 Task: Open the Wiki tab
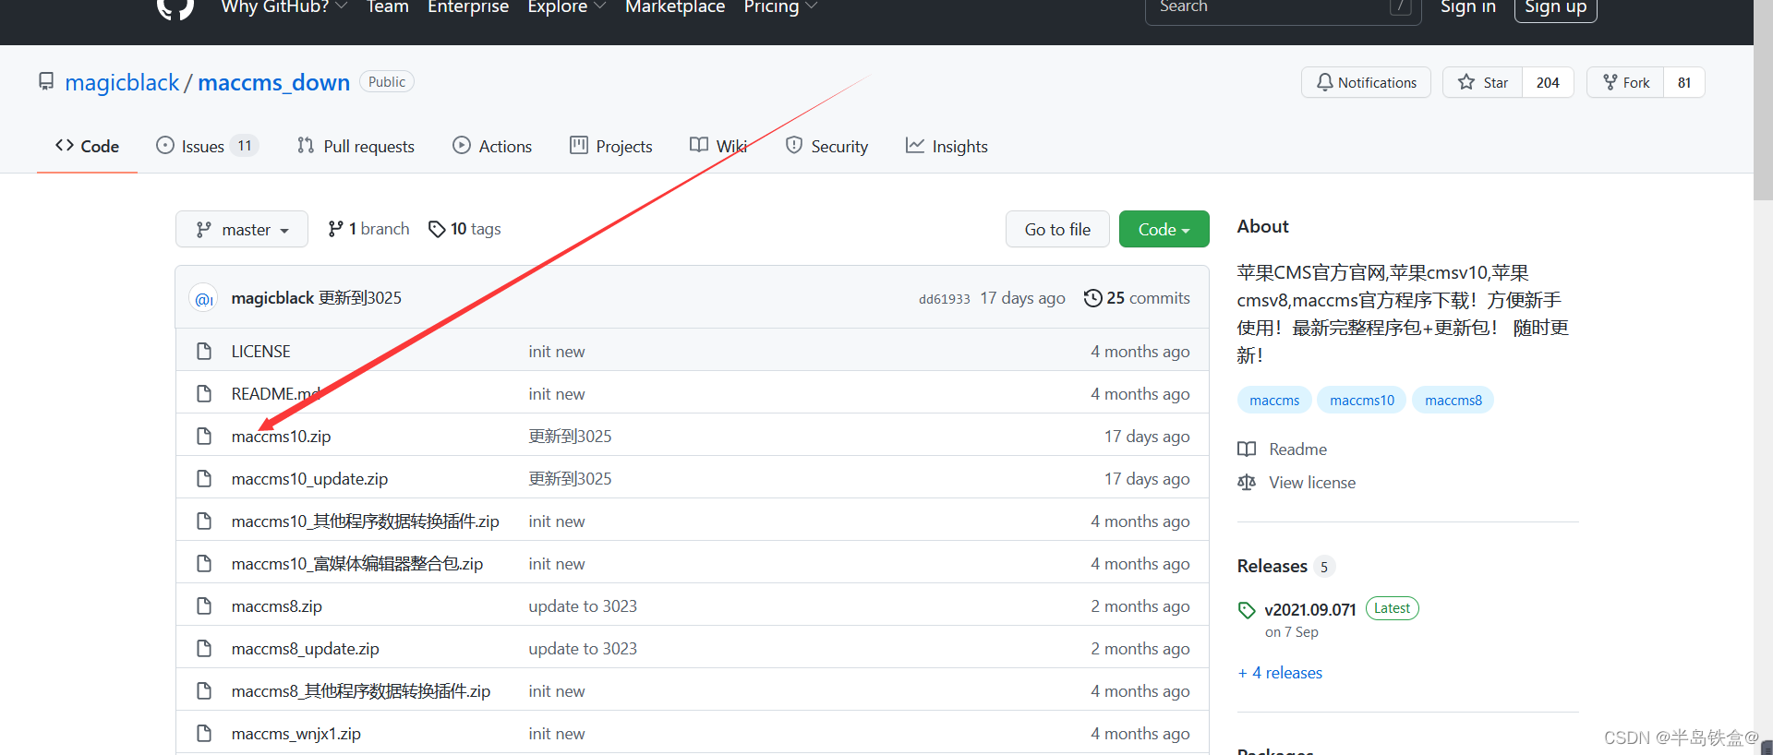click(718, 146)
